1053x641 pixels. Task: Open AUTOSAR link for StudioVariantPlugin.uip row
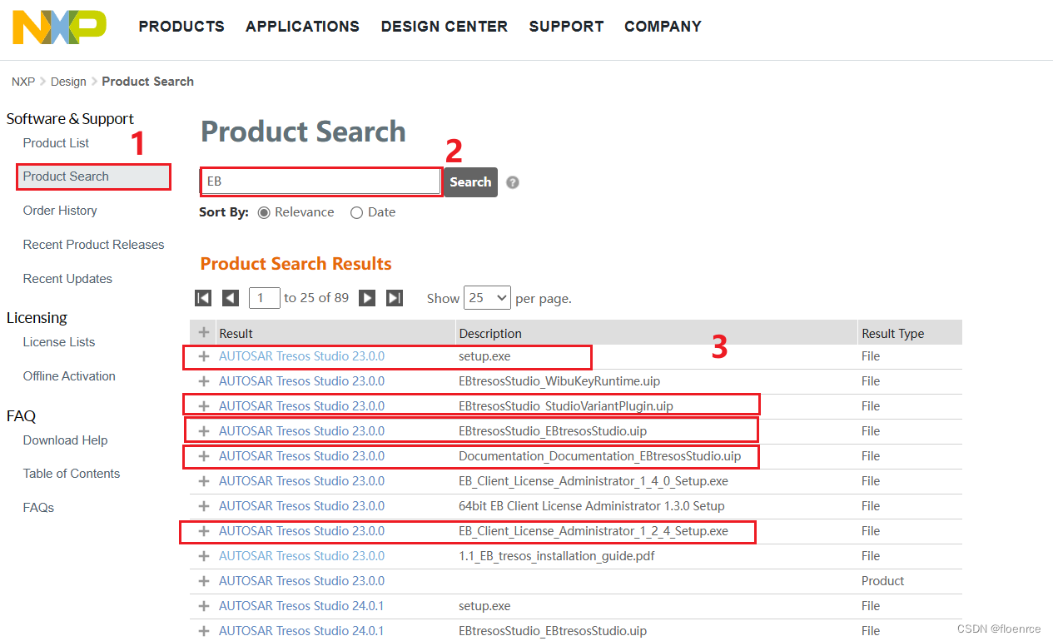tap(301, 406)
